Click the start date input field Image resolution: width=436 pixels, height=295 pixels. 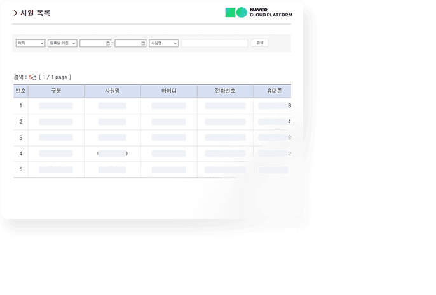93,43
